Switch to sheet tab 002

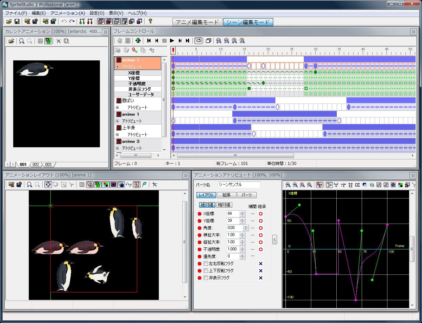click(x=36, y=165)
